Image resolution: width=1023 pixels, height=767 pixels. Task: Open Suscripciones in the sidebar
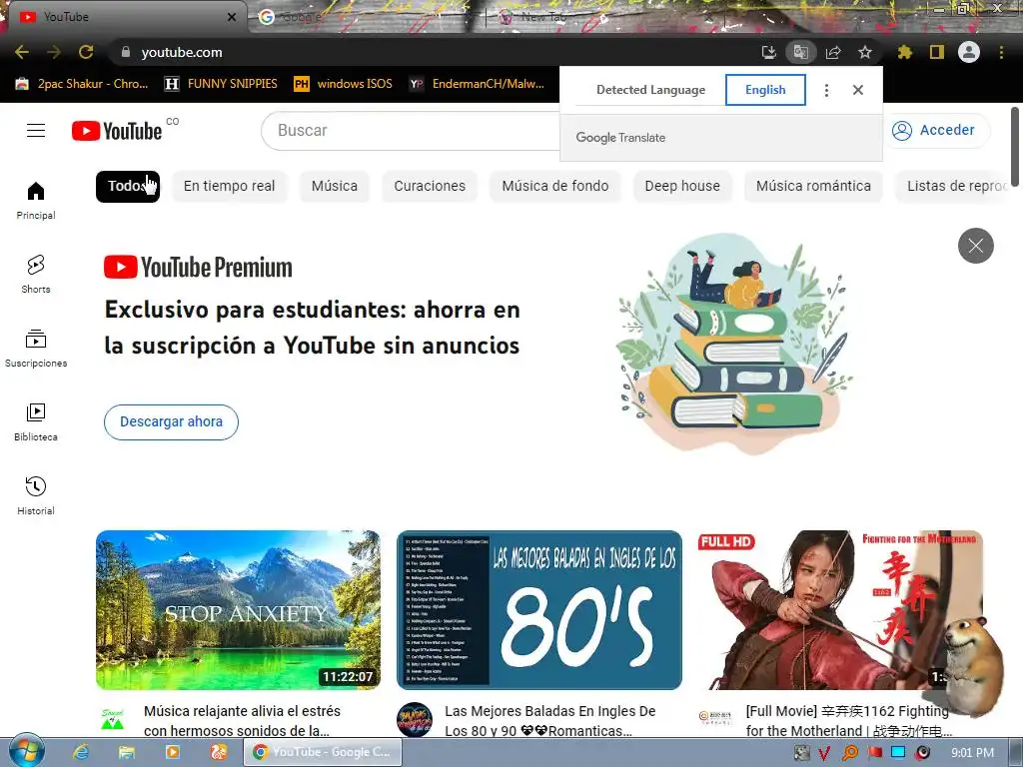(36, 349)
